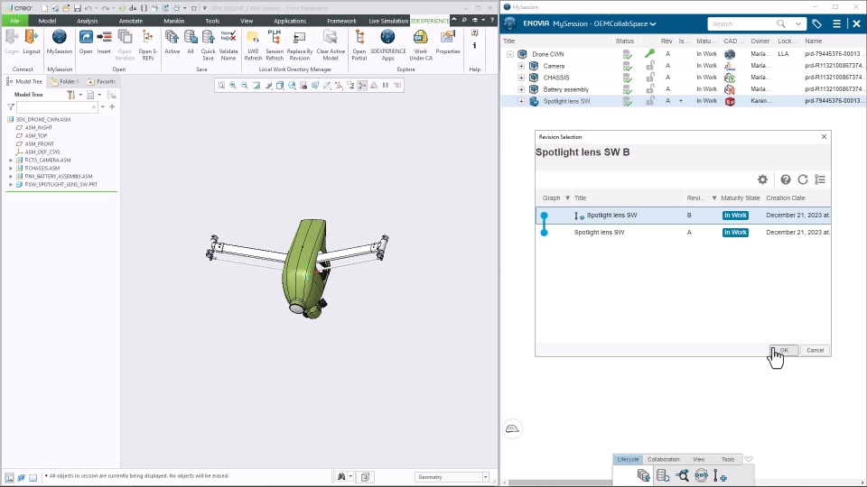Click the LWD Refresh ribbon icon
This screenshot has width=867, height=487.
(253, 45)
